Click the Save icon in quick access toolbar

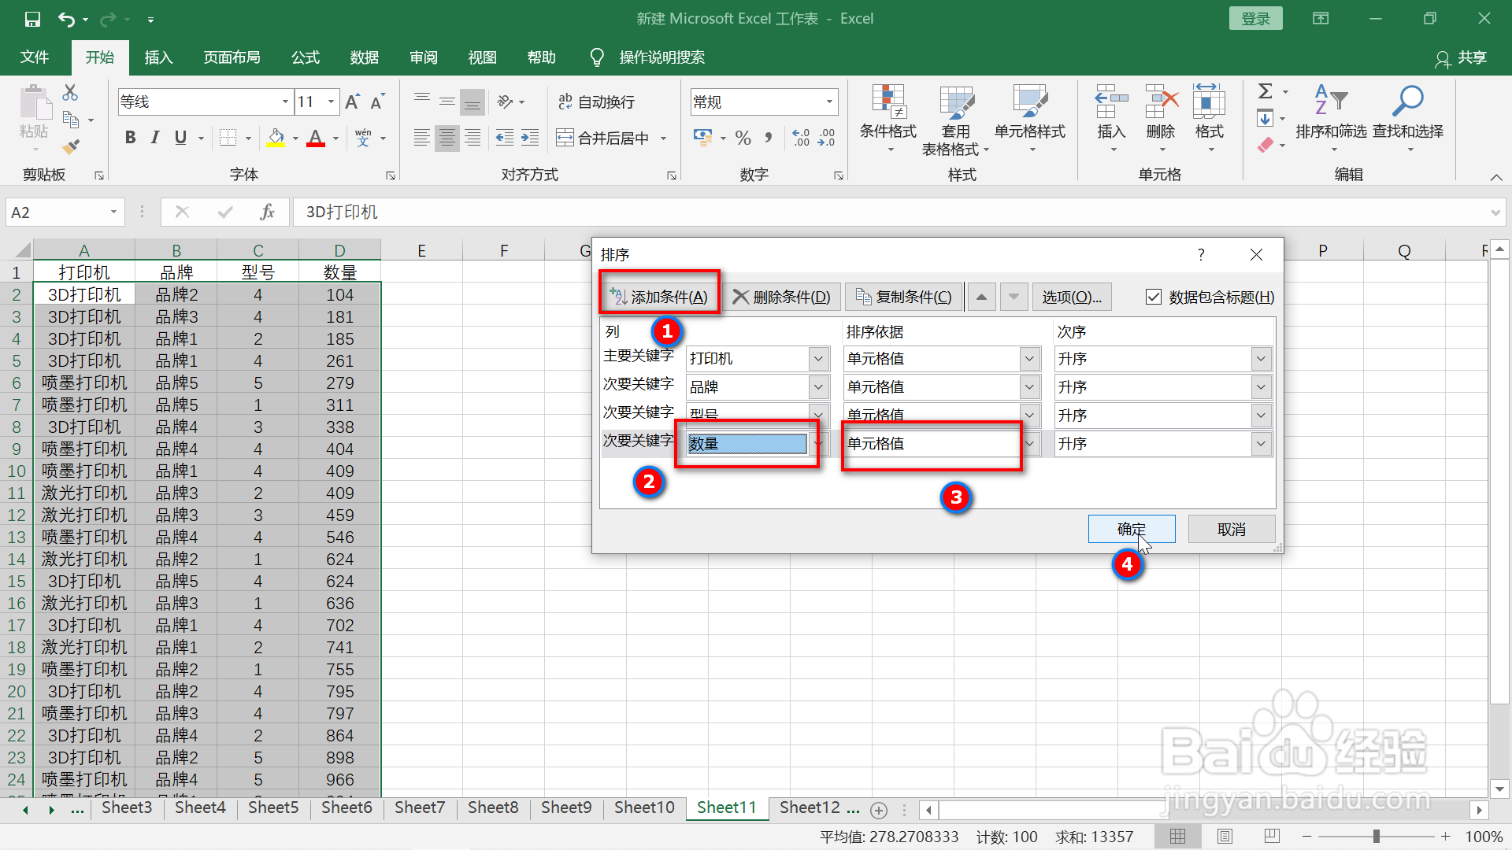point(32,19)
